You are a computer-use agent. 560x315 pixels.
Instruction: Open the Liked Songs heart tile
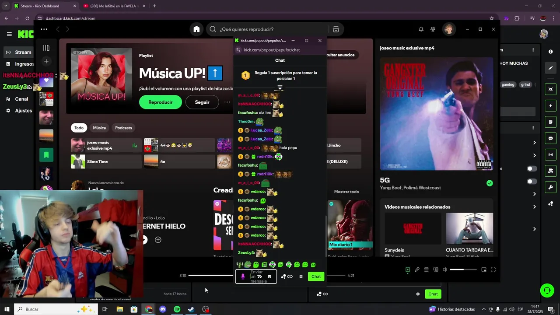(x=46, y=80)
